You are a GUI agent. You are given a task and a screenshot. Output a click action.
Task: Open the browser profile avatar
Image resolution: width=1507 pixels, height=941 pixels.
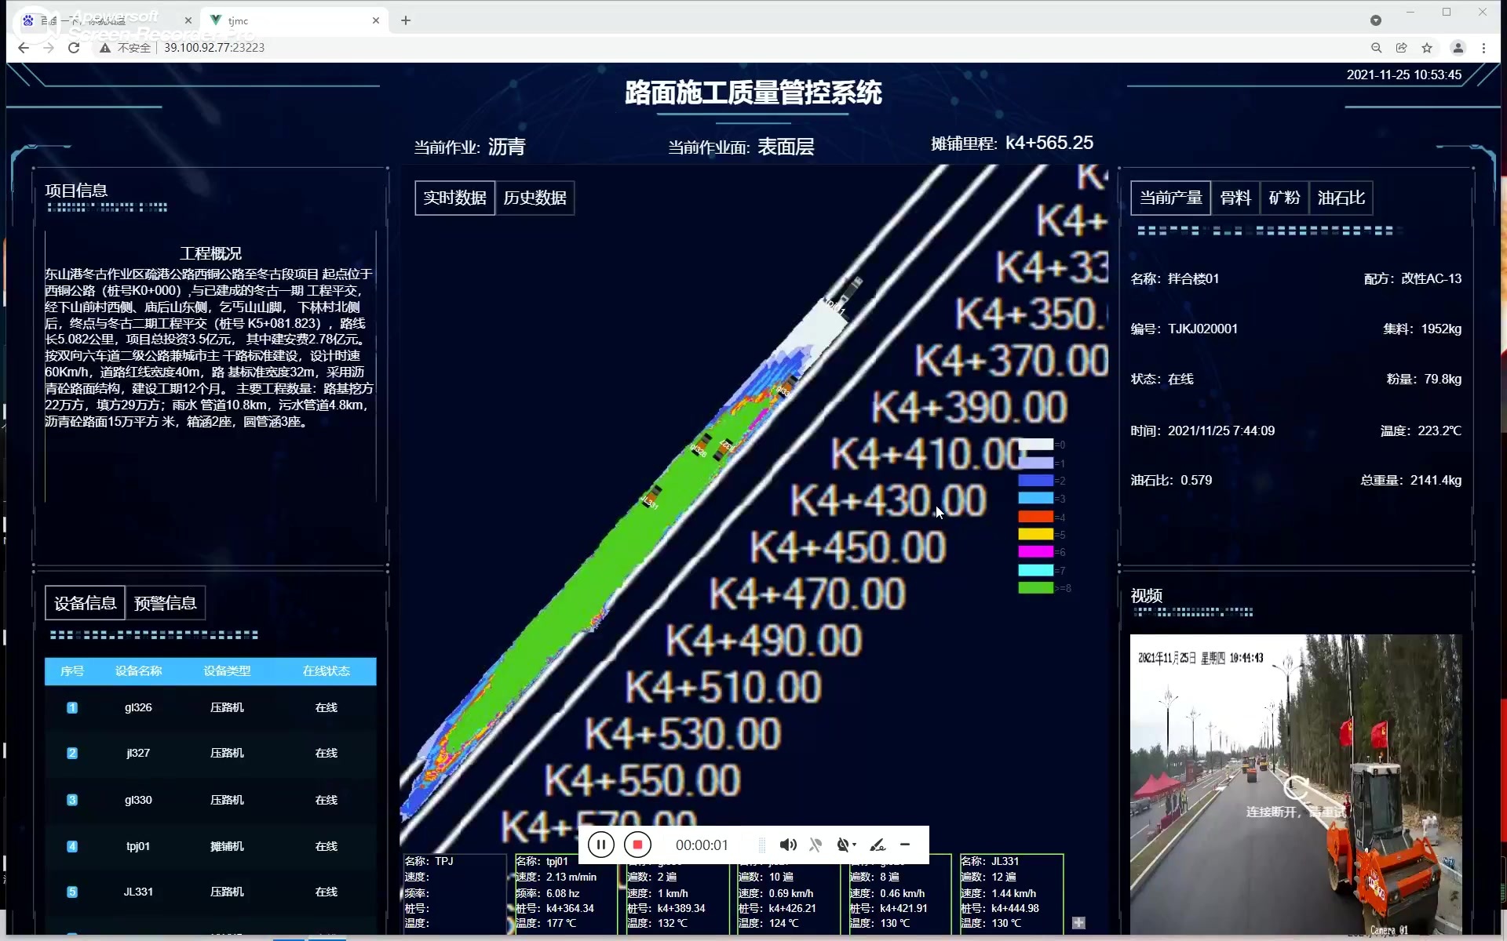[x=1458, y=48]
